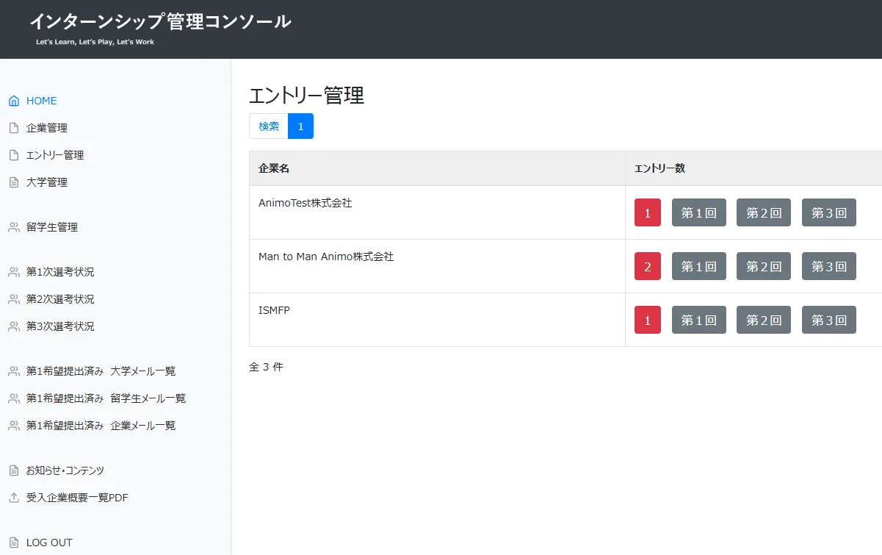Click red entry count 2 for Man to Man Animo
882x555 pixels.
pyautogui.click(x=647, y=267)
